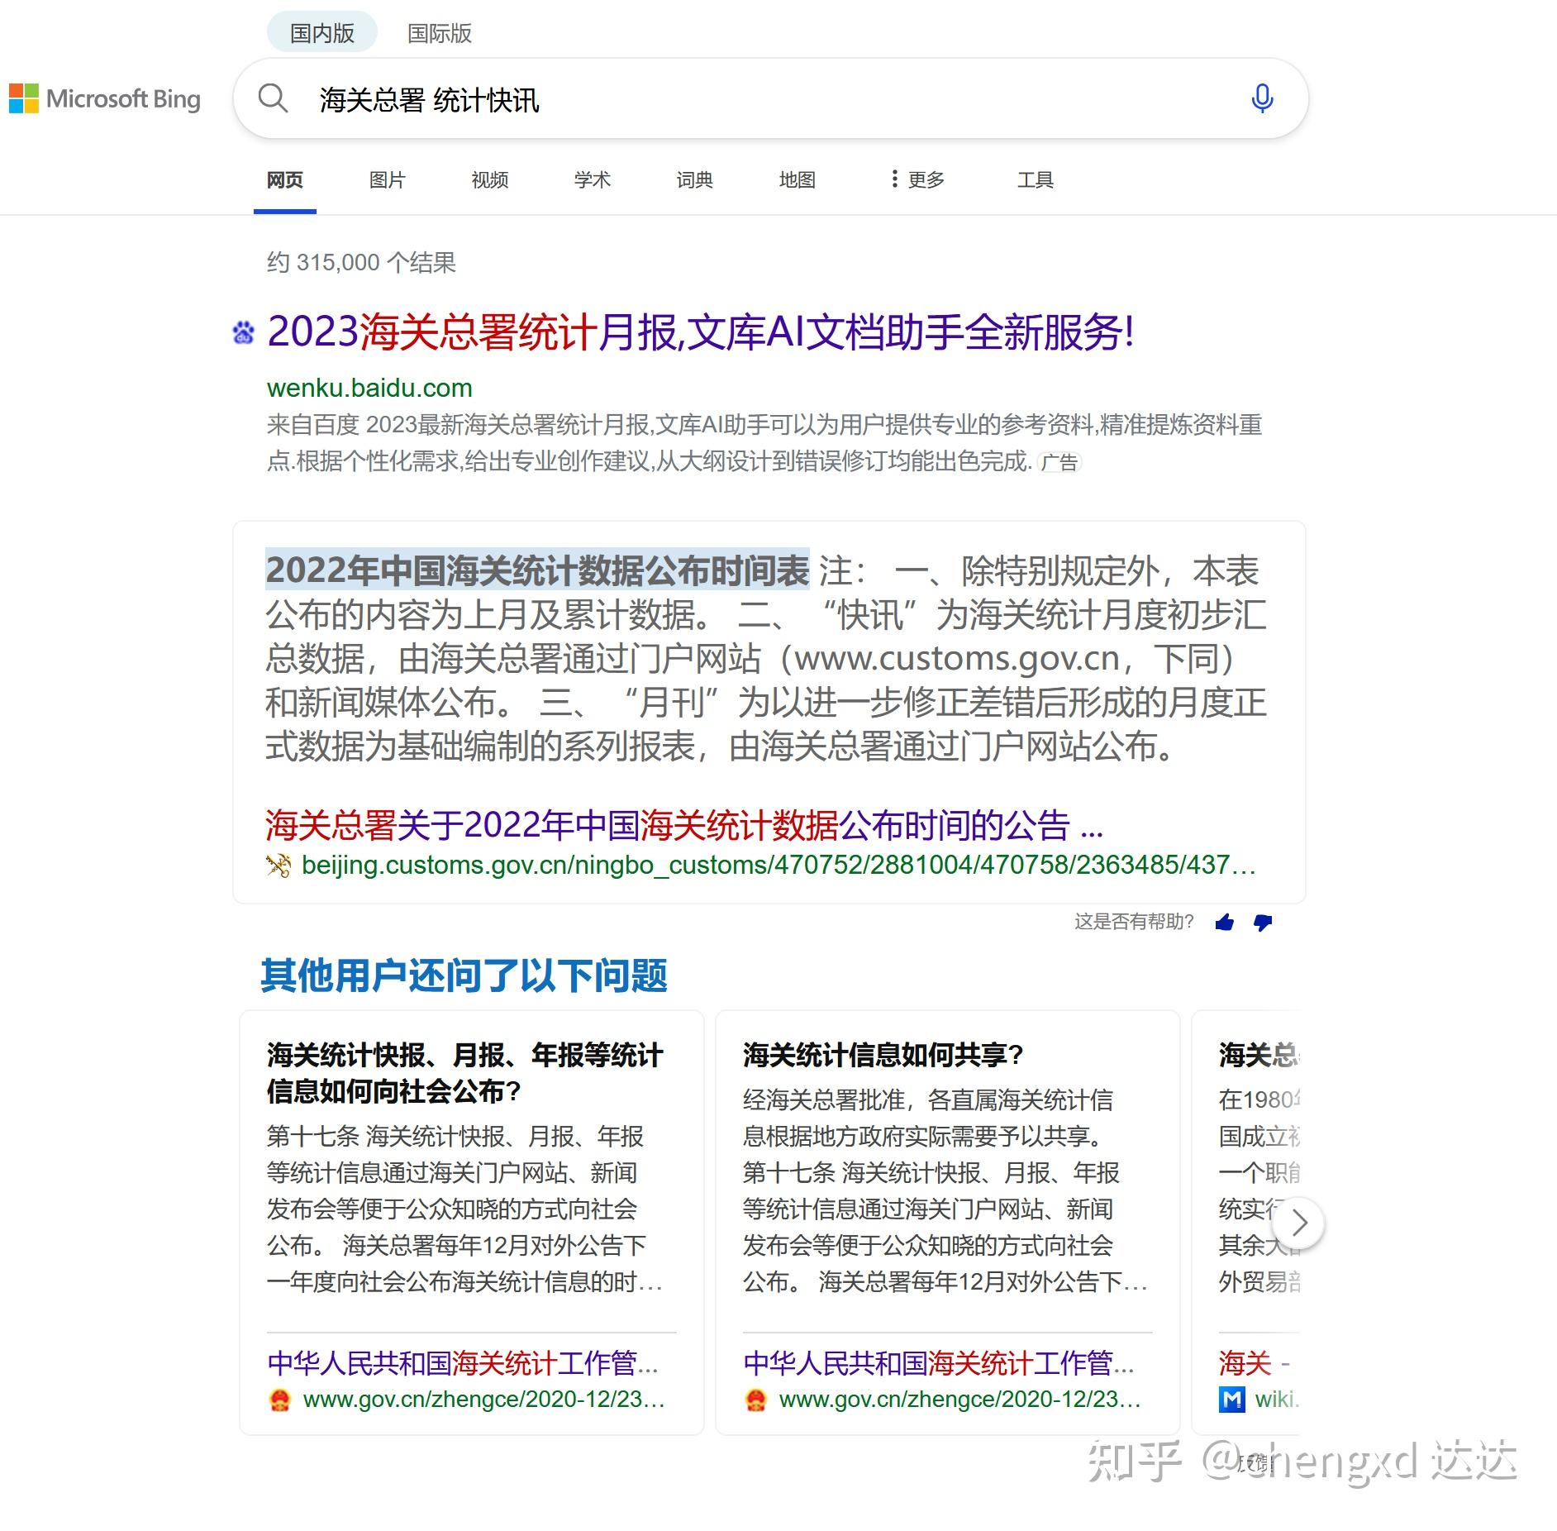Image resolution: width=1557 pixels, height=1531 pixels.
Task: Click the Microsoft Bing logo
Action: [x=105, y=99]
